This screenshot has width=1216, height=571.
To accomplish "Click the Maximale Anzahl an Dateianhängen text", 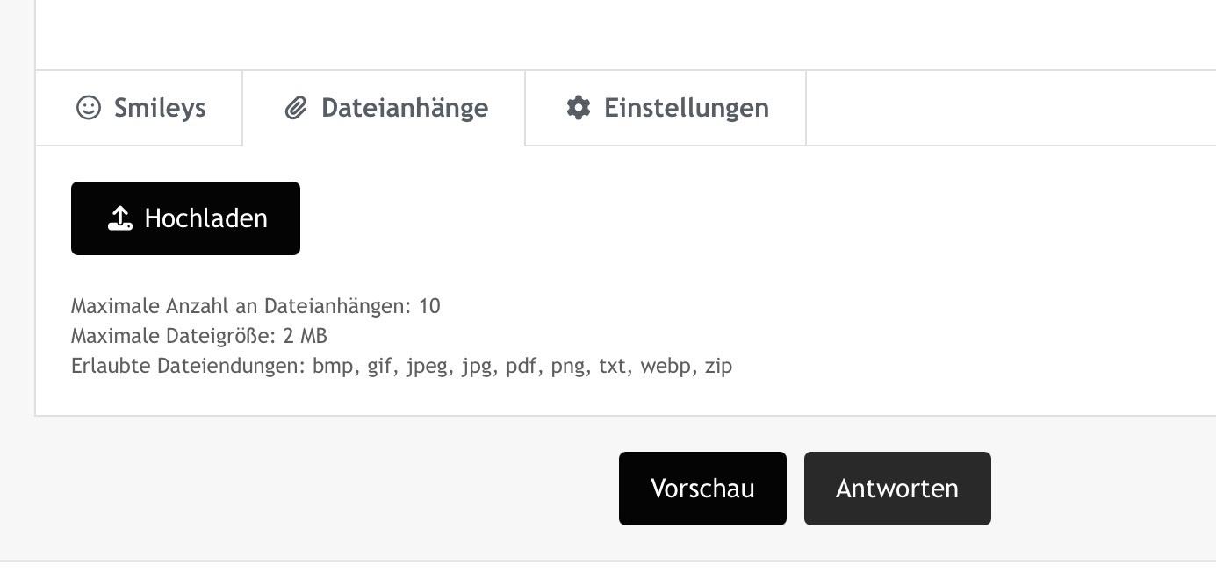I will coord(241,306).
